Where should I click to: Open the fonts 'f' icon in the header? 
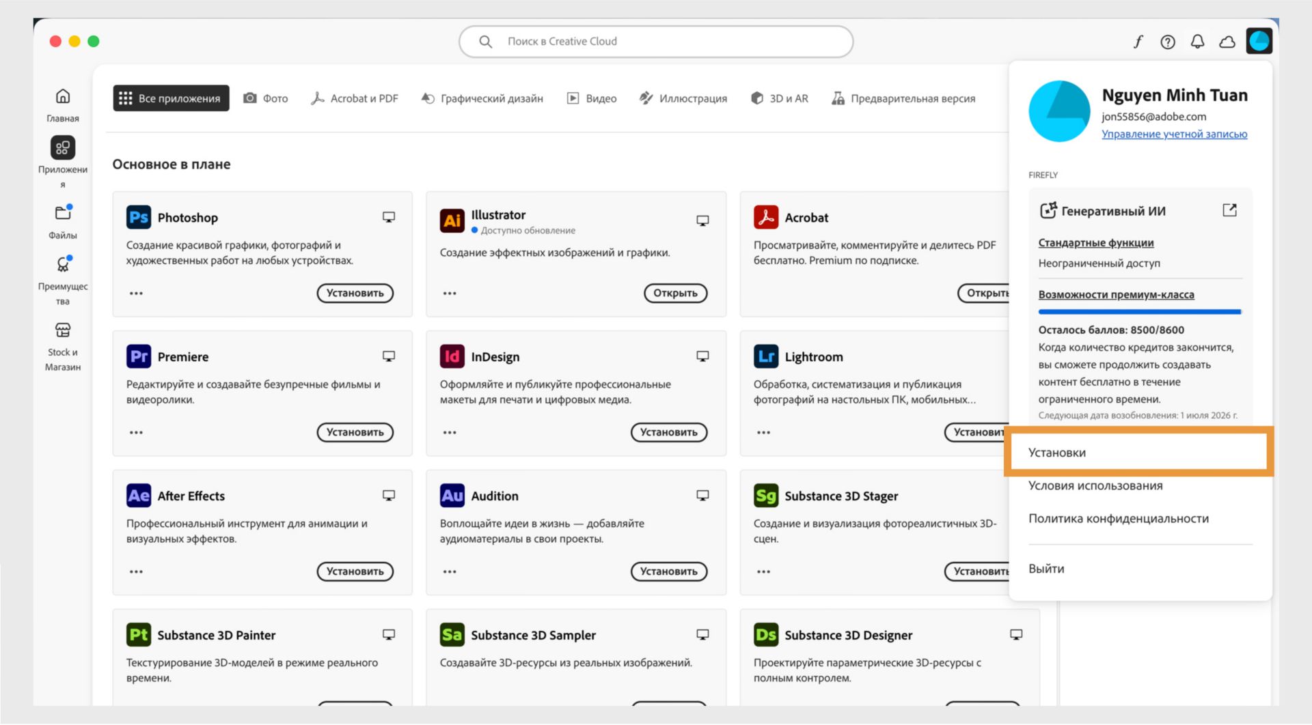click(1138, 42)
